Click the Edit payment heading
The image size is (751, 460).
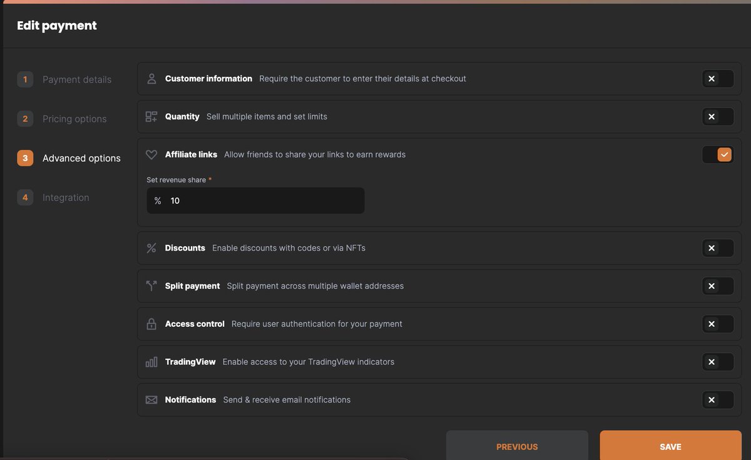click(x=57, y=26)
